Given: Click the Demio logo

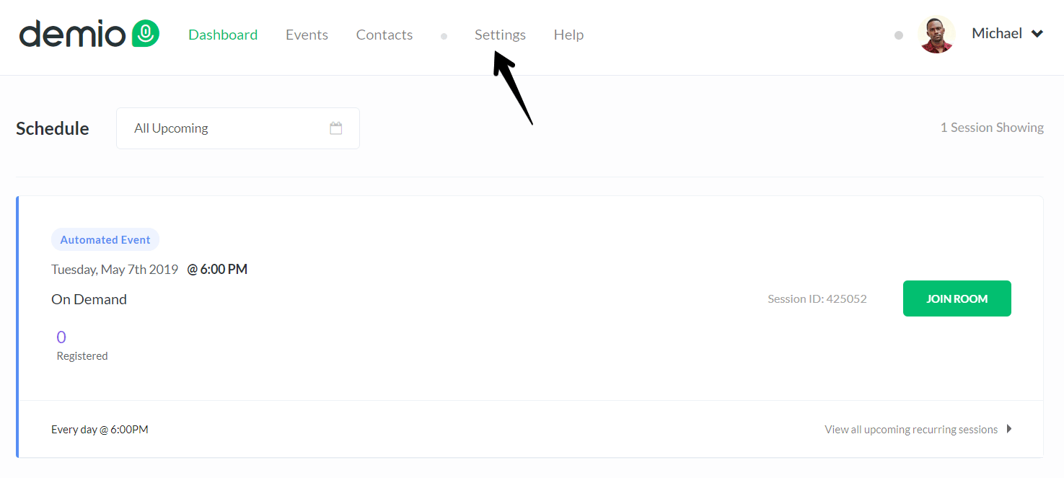Looking at the screenshot, I should [x=89, y=34].
